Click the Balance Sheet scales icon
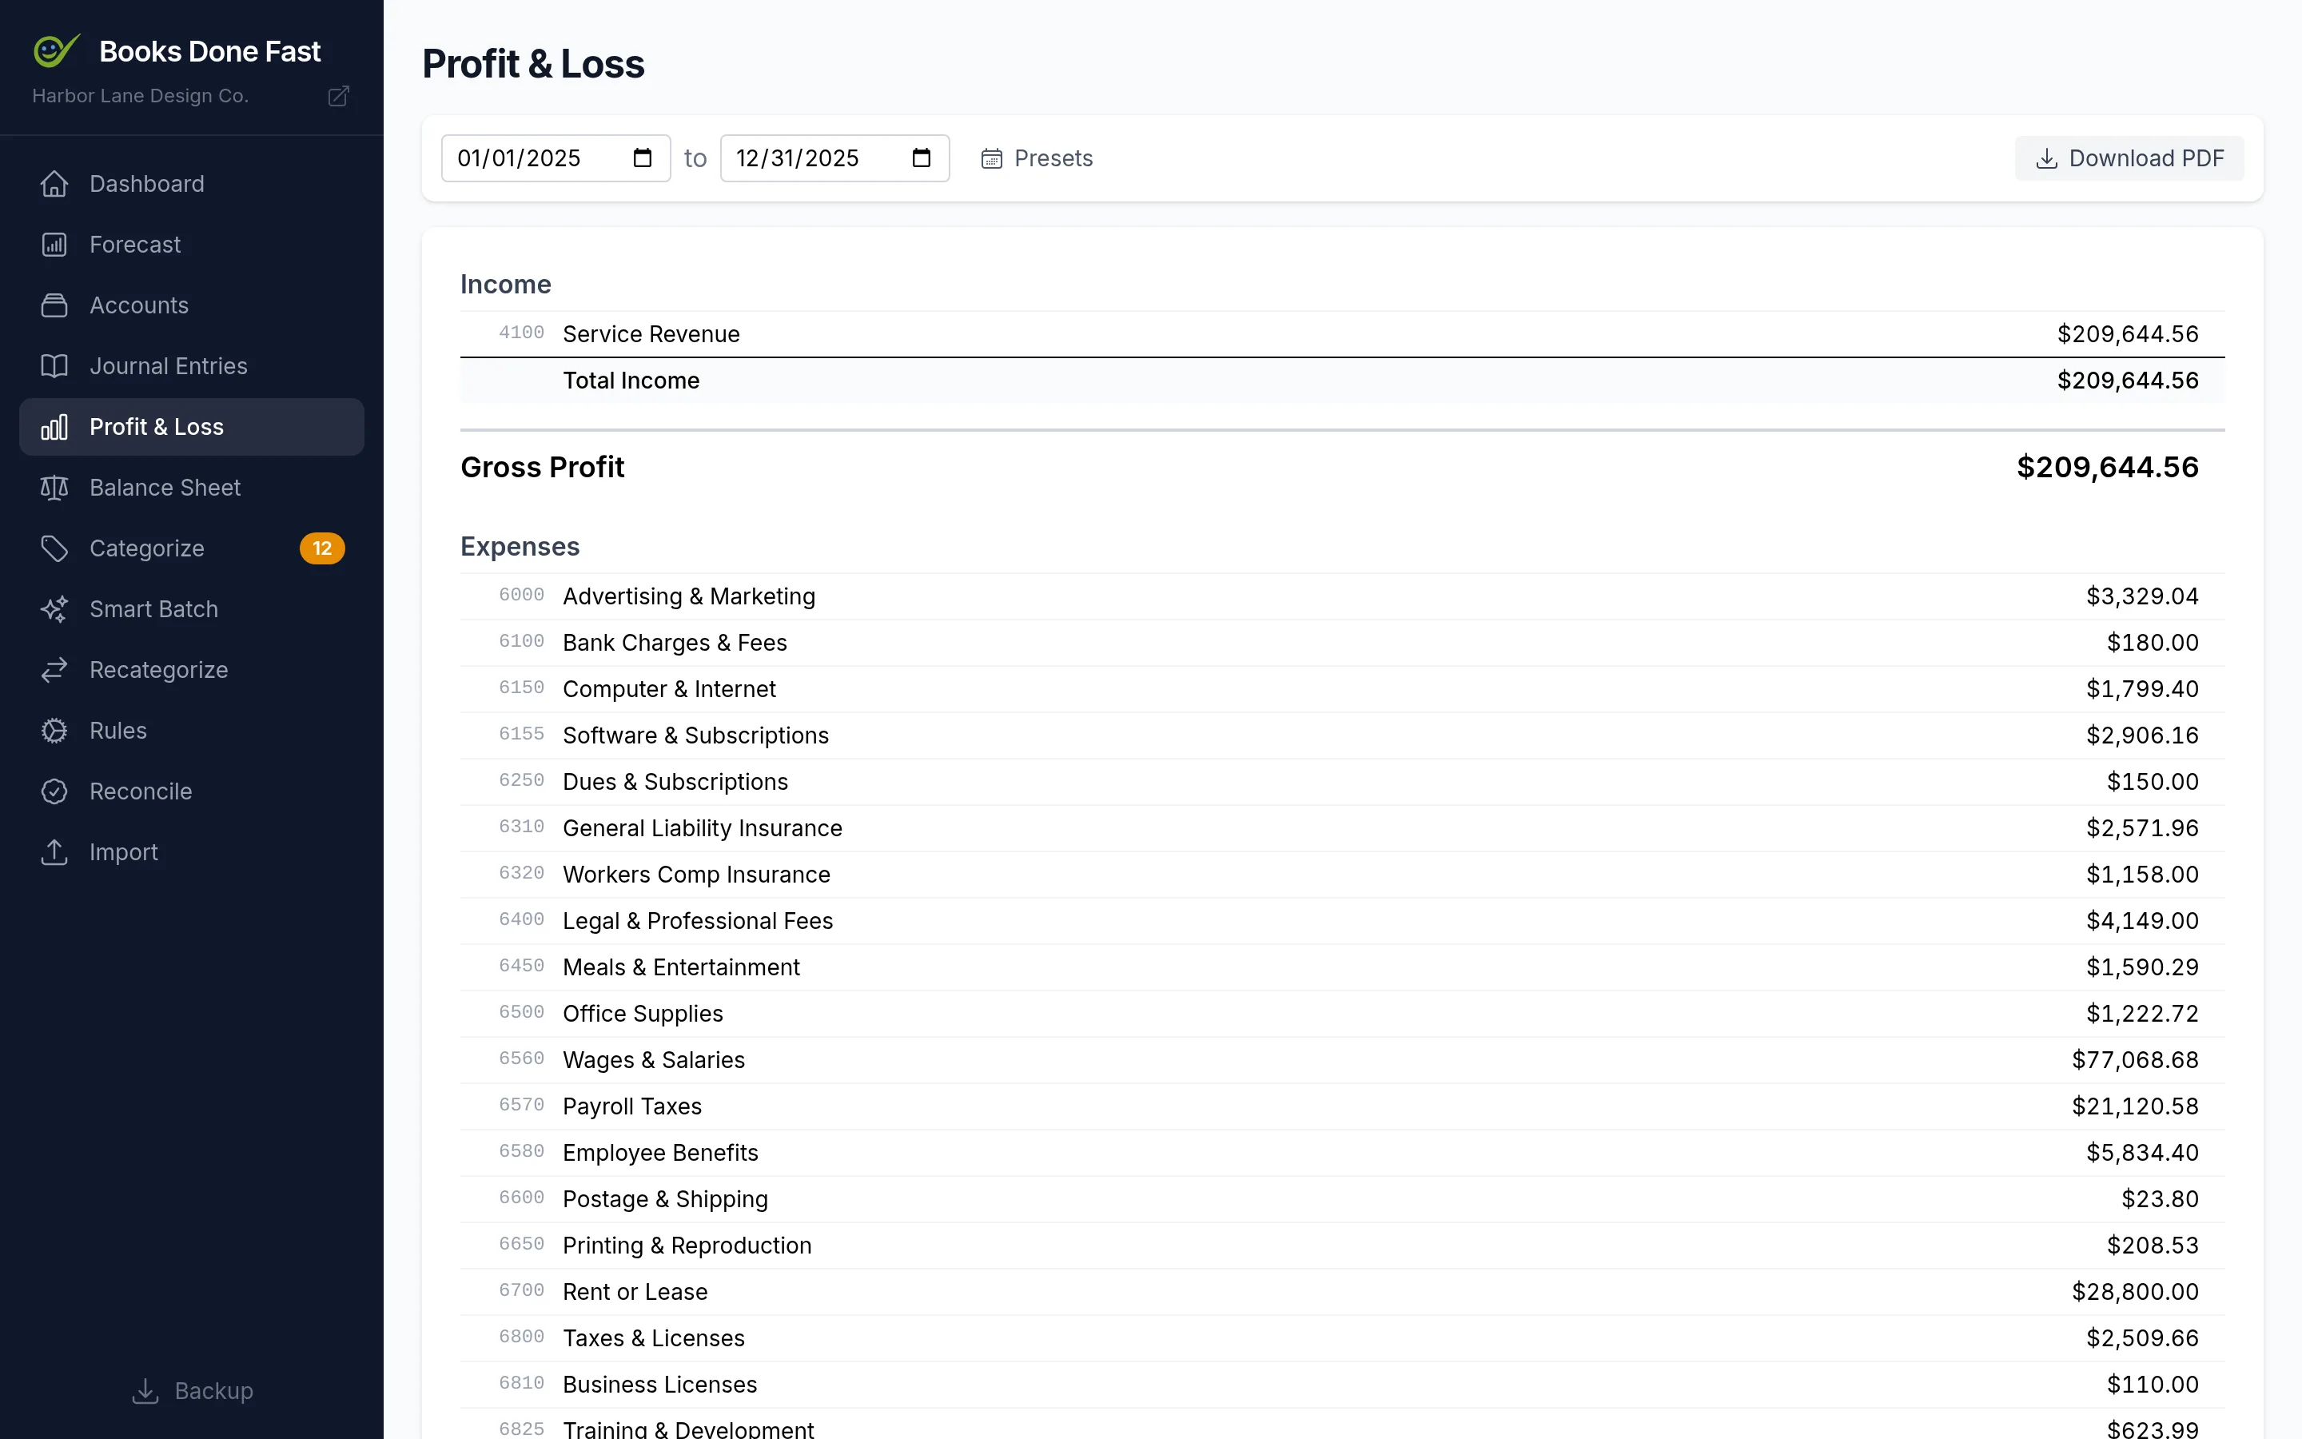This screenshot has width=2302, height=1439. pos(54,488)
